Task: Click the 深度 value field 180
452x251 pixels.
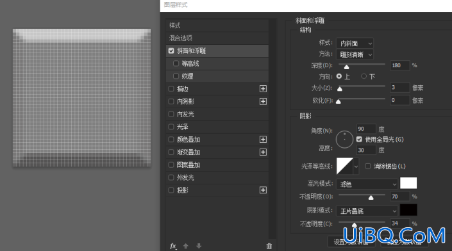Action: pyautogui.click(x=399, y=65)
